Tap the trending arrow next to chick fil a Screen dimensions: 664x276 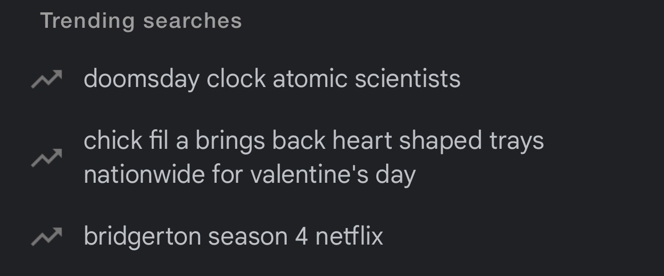[x=46, y=157]
